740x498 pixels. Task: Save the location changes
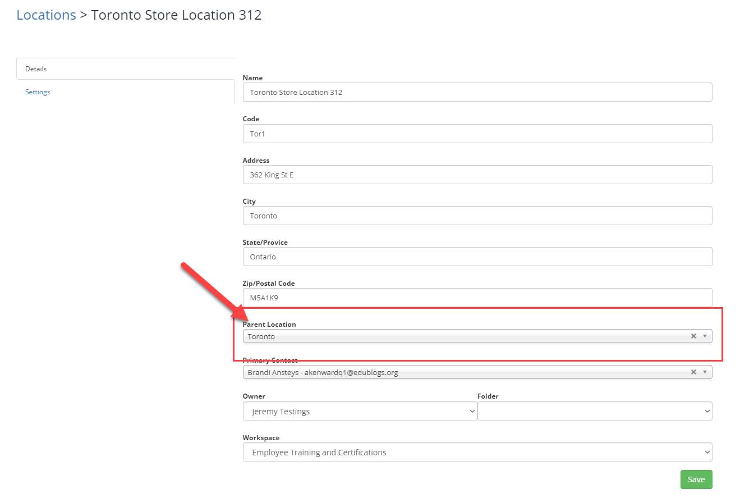(696, 479)
